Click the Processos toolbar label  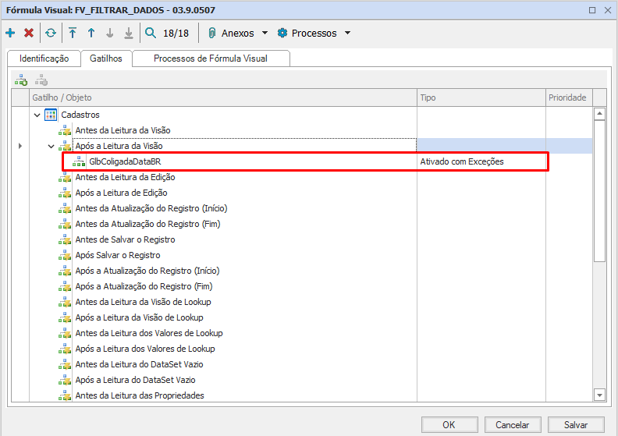[314, 33]
